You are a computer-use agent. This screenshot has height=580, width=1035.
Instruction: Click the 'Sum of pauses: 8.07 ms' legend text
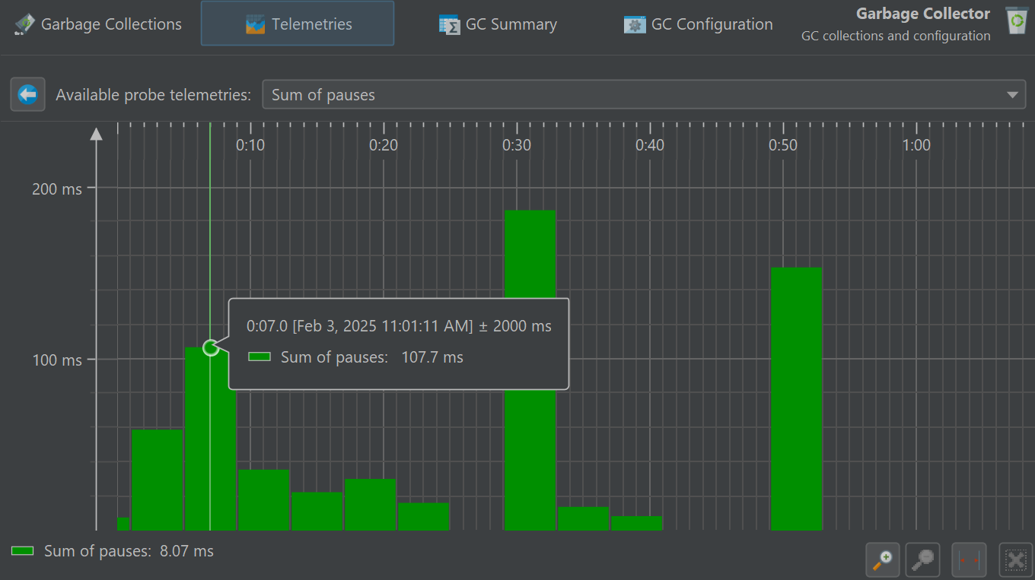tap(129, 551)
